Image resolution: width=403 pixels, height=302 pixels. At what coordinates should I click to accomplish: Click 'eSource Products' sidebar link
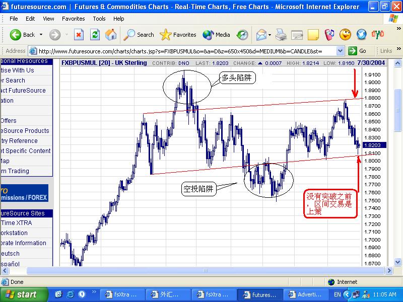click(x=25, y=131)
